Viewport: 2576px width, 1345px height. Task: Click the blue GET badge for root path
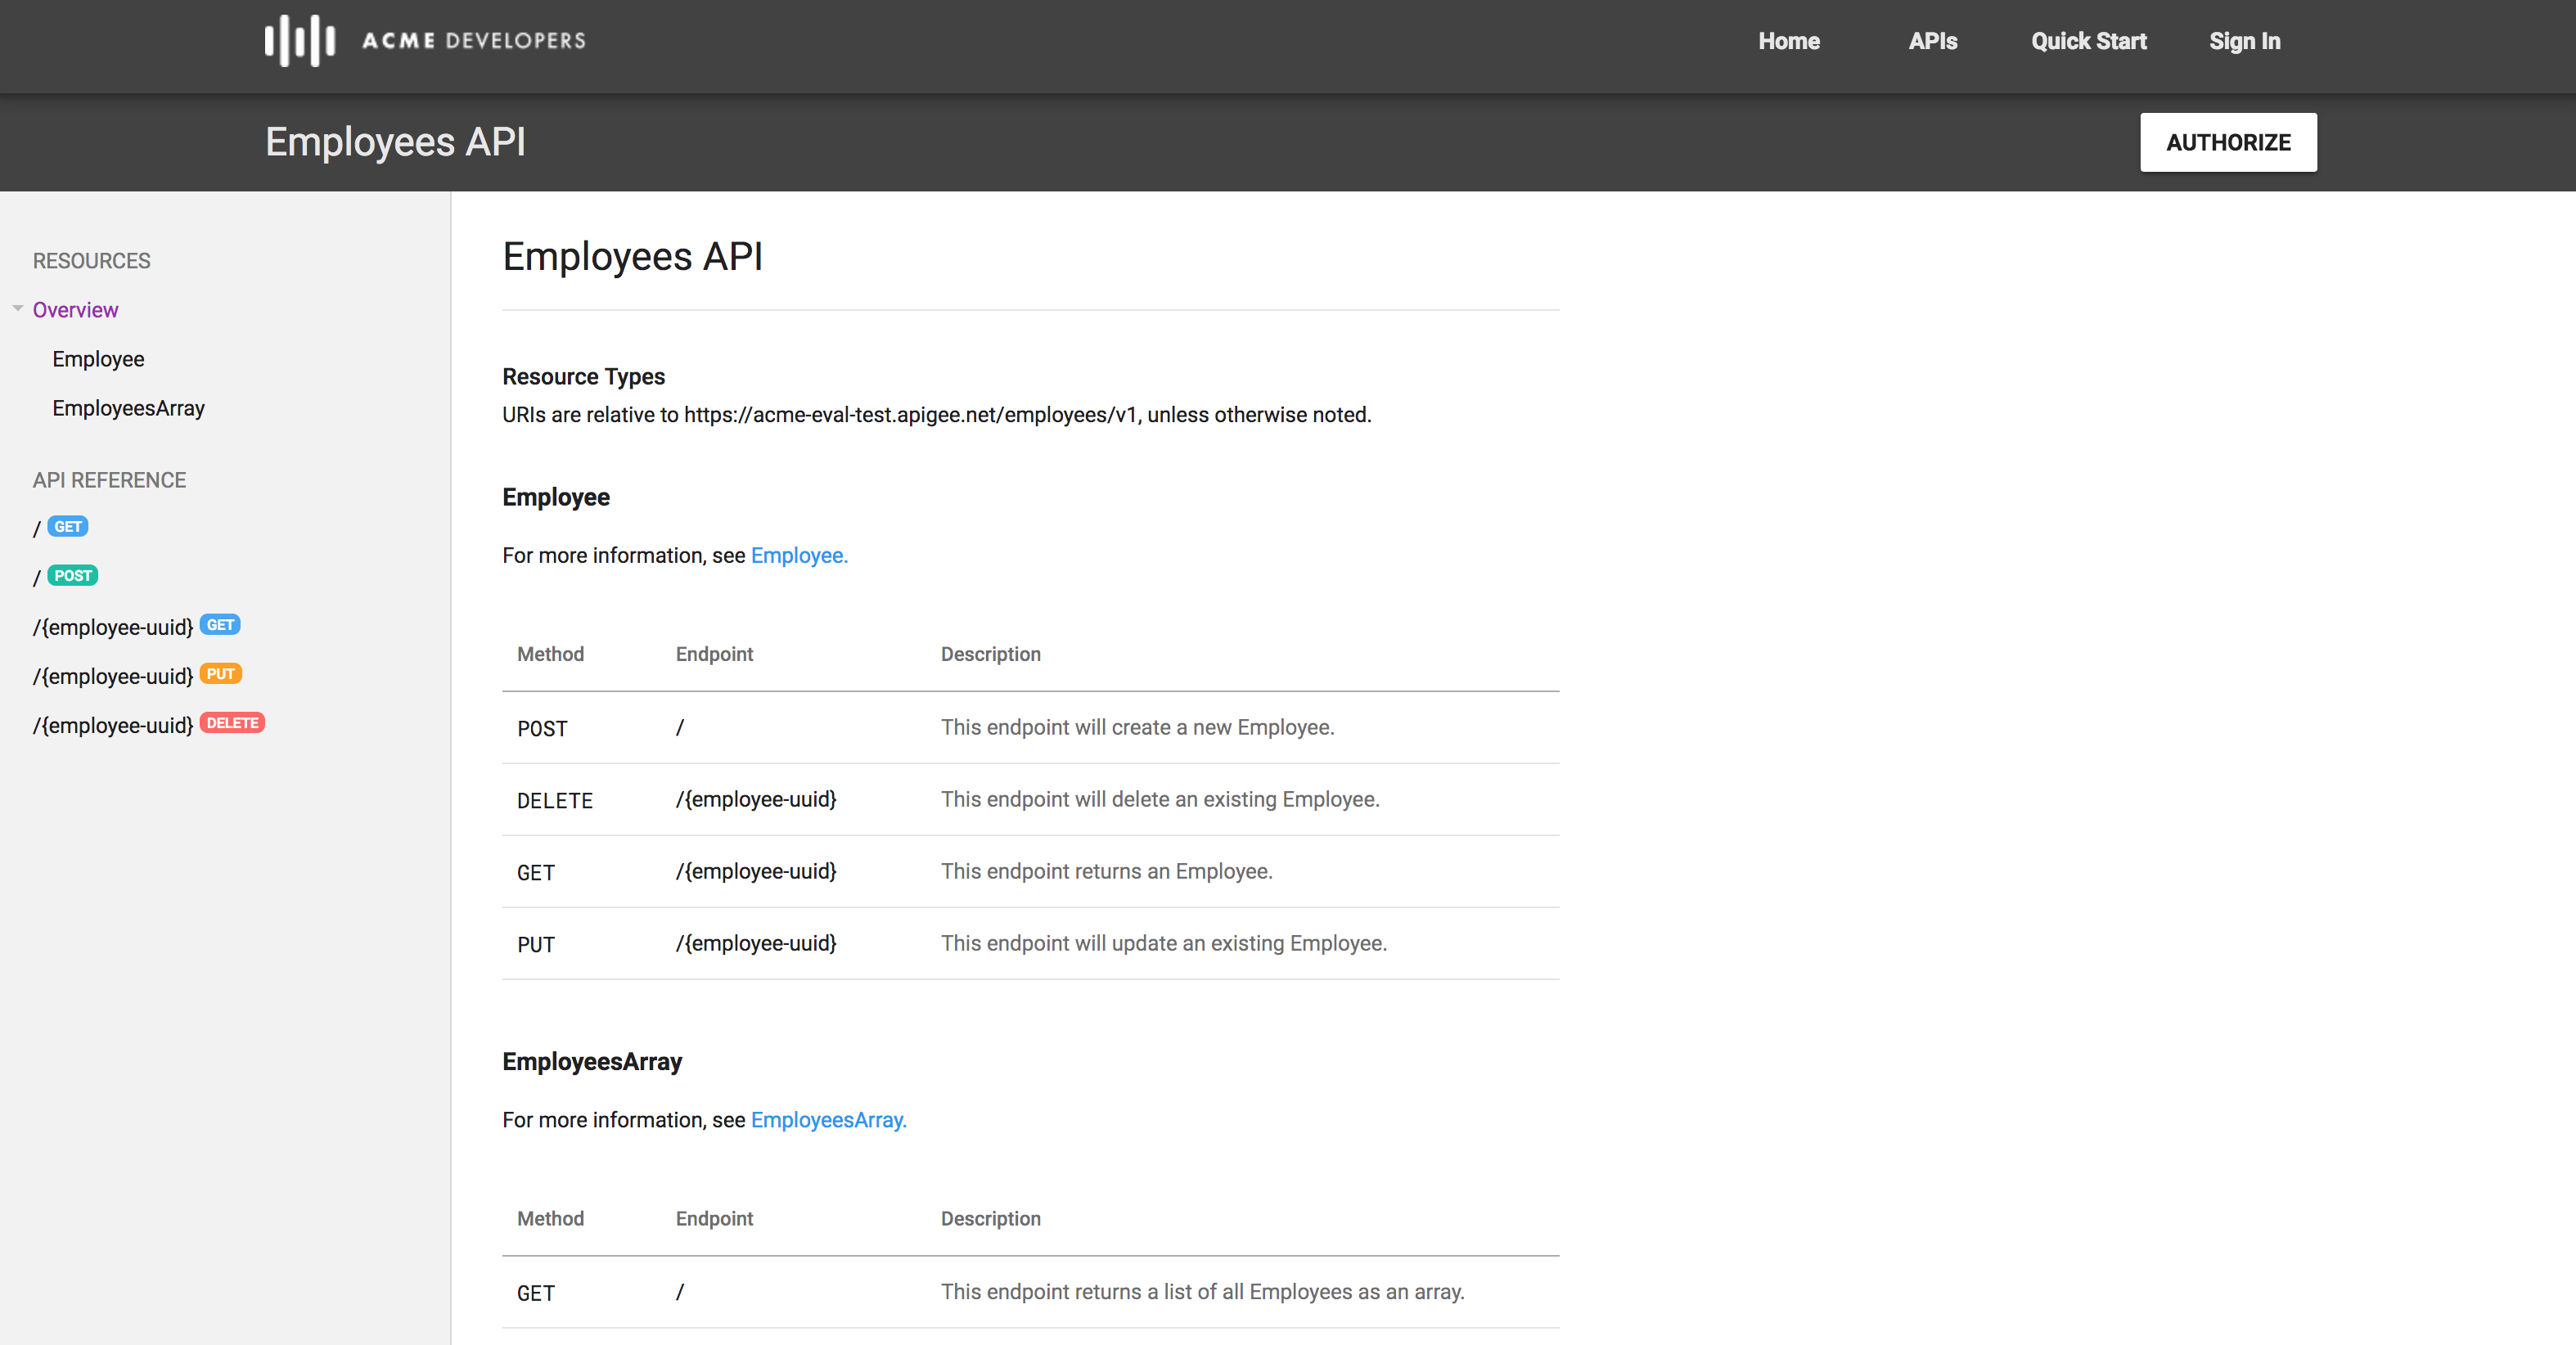click(x=68, y=527)
